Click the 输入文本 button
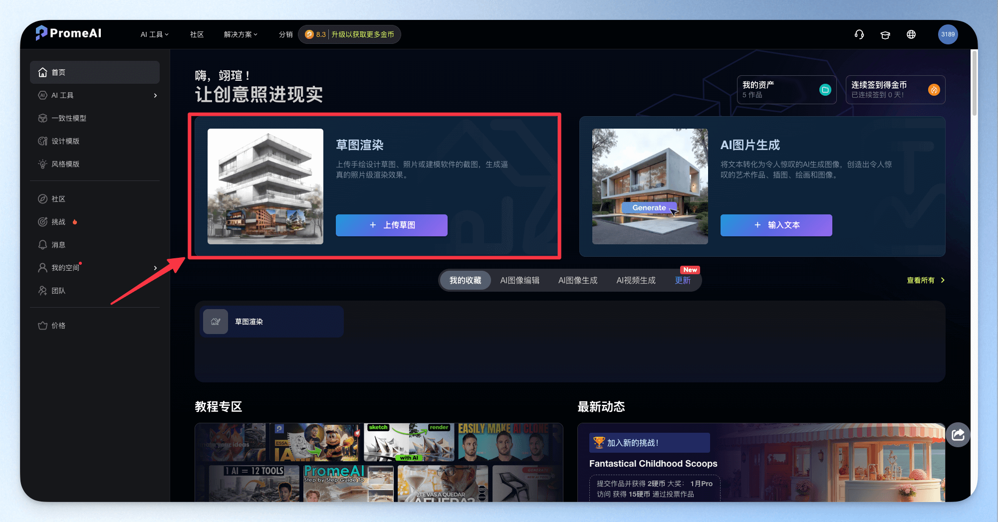998x522 pixels. (776, 225)
